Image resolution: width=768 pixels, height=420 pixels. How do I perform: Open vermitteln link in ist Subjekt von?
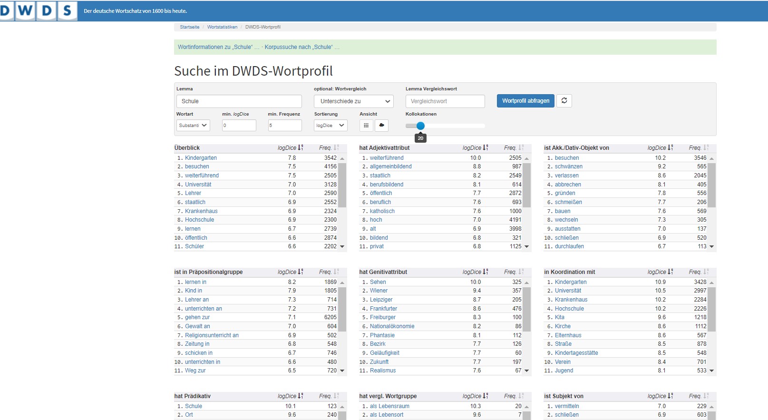click(567, 406)
